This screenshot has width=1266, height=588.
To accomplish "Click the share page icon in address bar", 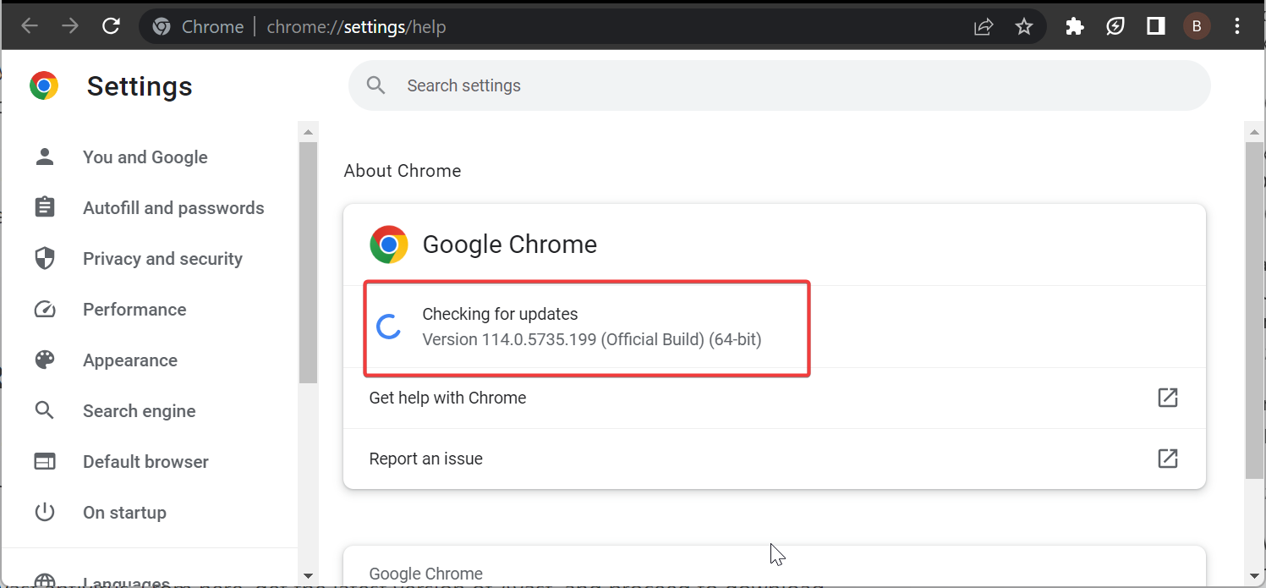I will coord(984,26).
